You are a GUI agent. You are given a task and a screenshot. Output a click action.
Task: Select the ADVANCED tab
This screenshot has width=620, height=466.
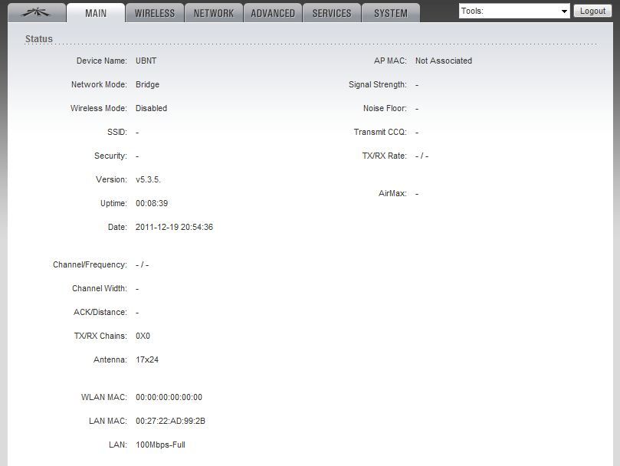point(273,13)
